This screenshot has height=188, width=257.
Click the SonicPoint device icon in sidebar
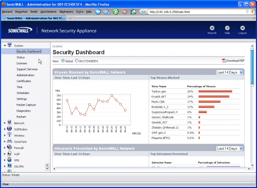click(9, 141)
